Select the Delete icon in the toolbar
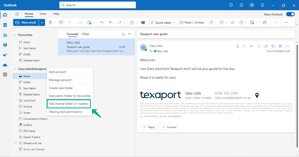This screenshot has width=299, height=157. pyautogui.click(x=51, y=22)
